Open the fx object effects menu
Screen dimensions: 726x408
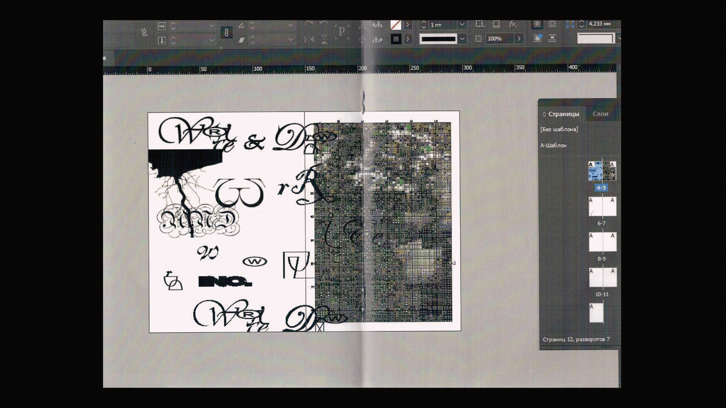pyautogui.click(x=513, y=24)
